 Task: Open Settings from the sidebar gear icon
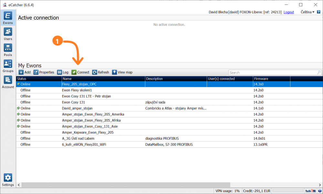click(x=8, y=180)
